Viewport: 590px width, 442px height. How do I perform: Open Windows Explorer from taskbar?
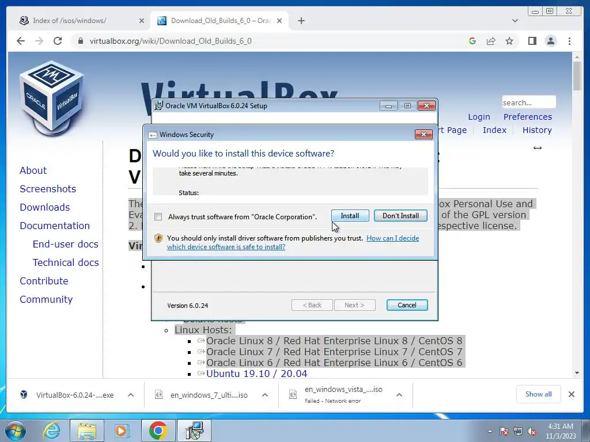(87, 430)
